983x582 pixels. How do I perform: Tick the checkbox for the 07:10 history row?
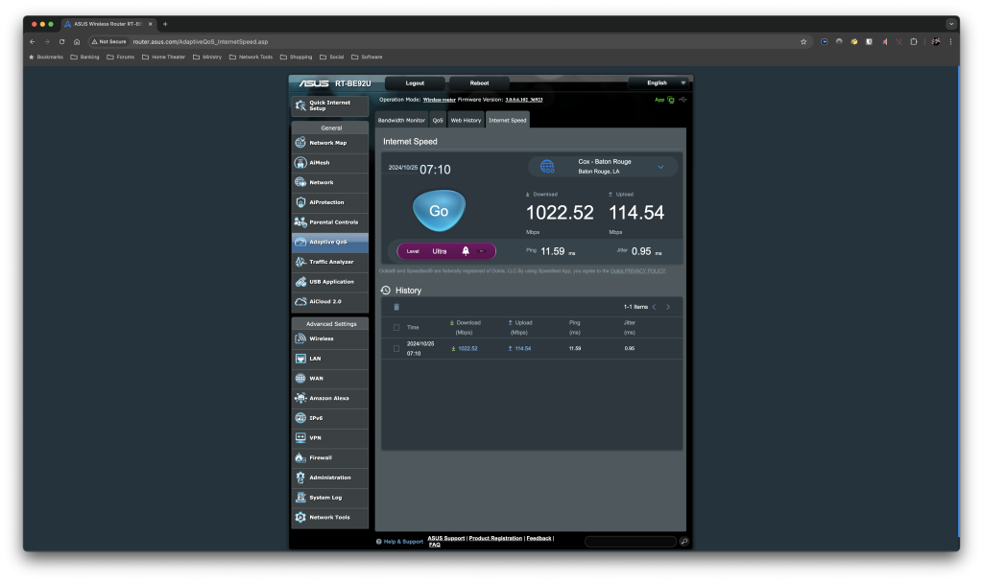(396, 349)
